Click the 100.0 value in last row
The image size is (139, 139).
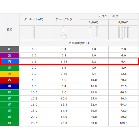coord(123,123)
